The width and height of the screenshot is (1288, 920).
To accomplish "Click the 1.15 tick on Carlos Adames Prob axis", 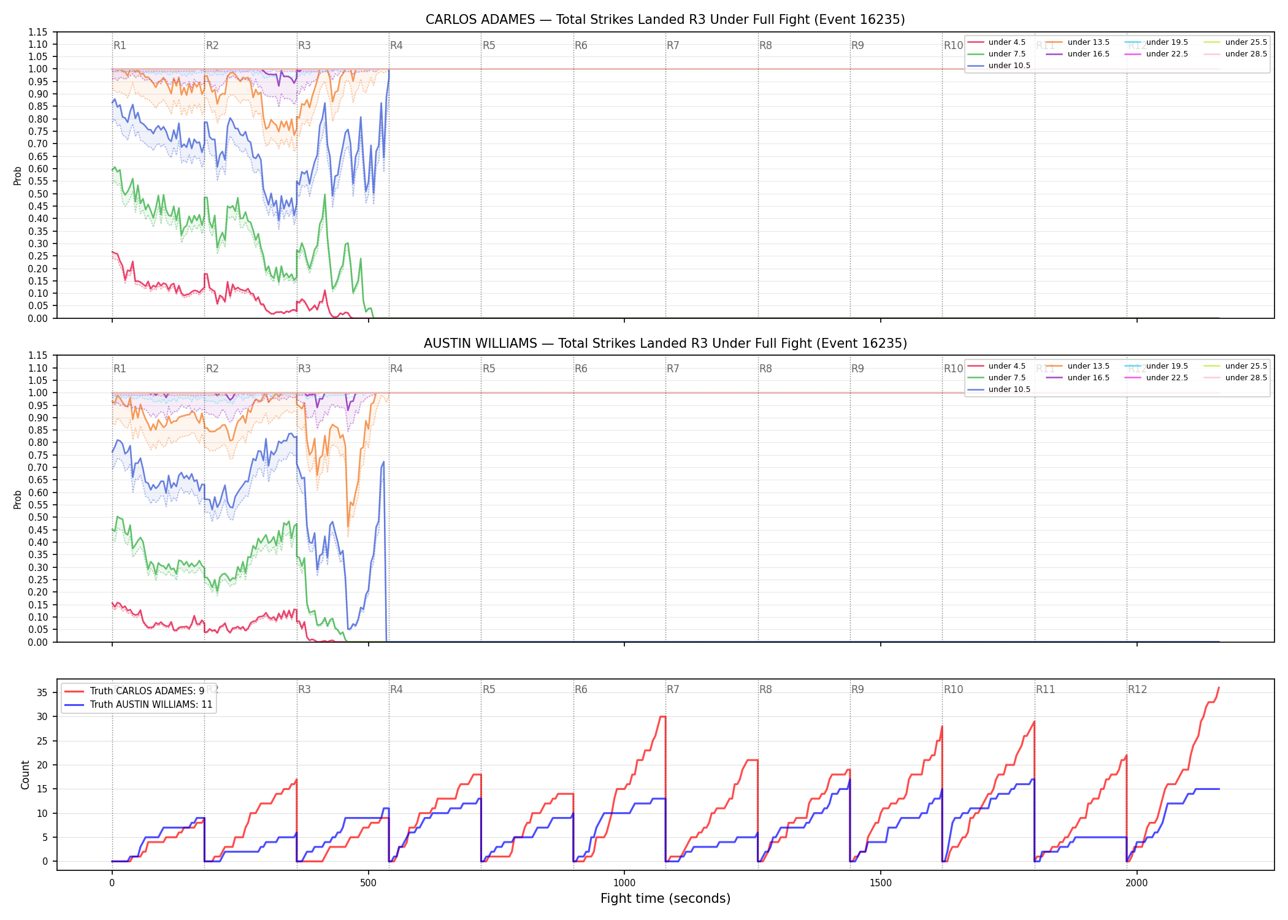I will (x=38, y=32).
